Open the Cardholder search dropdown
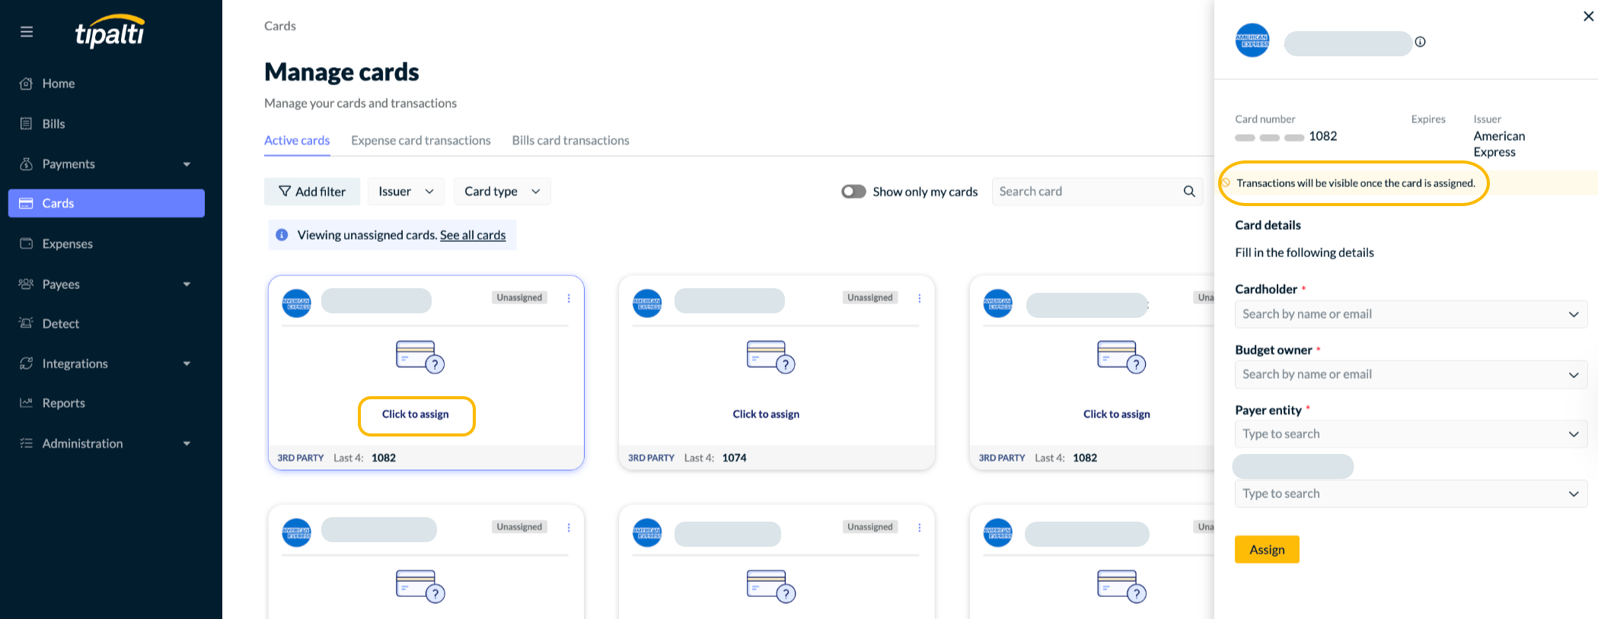Viewport: 1598px width, 619px height. point(1410,314)
